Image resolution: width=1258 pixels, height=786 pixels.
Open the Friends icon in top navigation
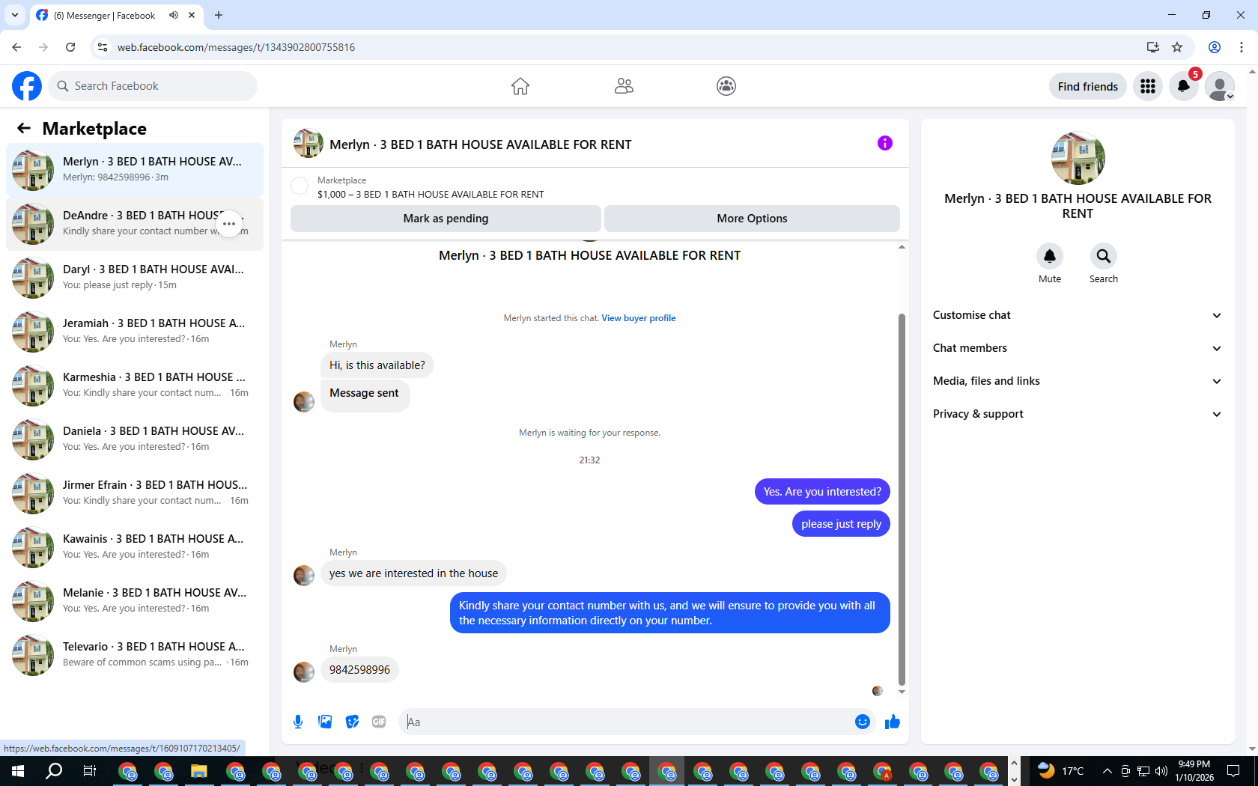point(624,86)
